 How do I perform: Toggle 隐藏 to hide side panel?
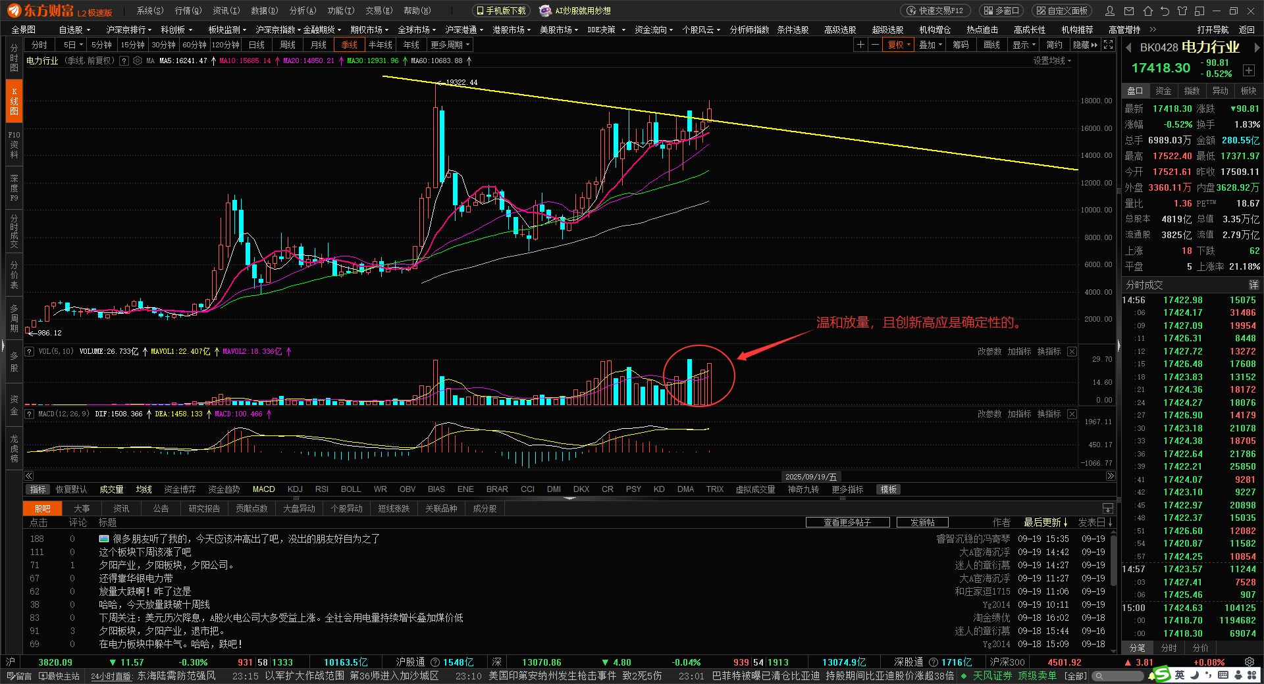1085,45
